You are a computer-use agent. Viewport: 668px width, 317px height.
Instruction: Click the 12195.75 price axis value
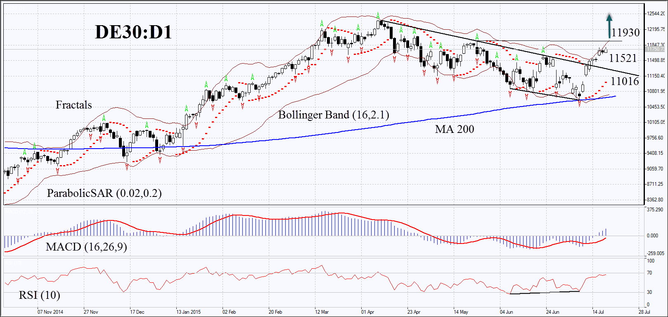(x=656, y=29)
